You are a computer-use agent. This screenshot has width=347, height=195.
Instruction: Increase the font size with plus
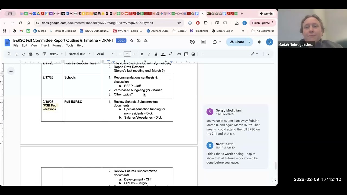coord(134,54)
